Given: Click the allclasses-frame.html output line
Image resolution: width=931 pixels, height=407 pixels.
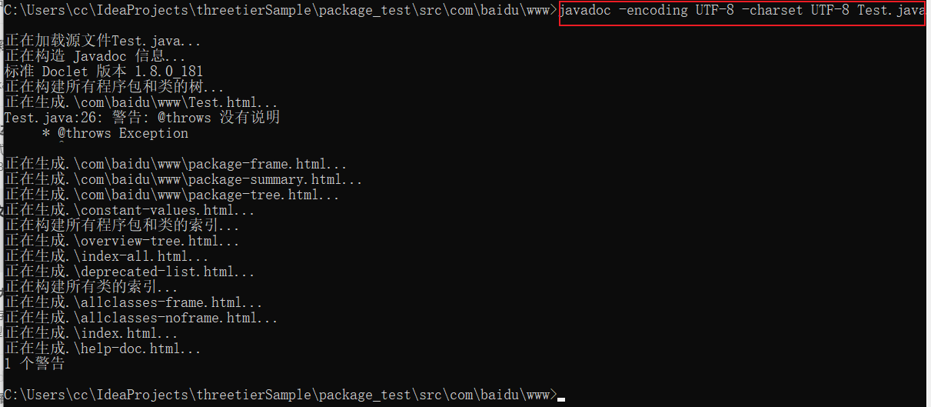Looking at the screenshot, I should coord(134,302).
